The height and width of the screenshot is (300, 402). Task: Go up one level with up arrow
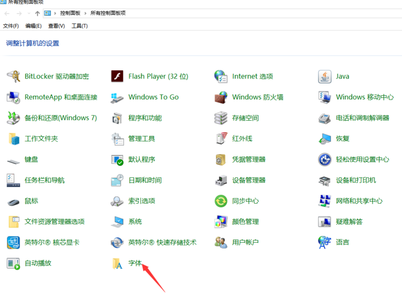pos(37,13)
